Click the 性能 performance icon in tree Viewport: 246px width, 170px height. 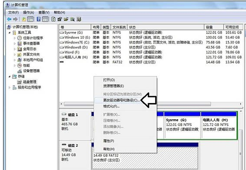20,65
